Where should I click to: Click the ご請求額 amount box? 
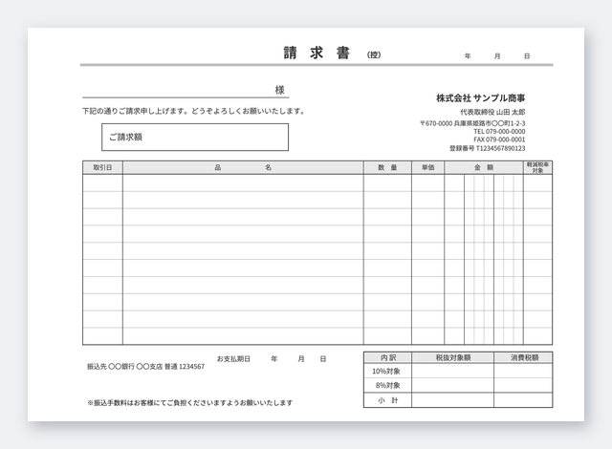point(195,138)
